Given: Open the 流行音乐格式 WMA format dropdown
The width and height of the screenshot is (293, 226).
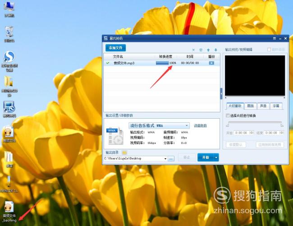Looking at the screenshot, I should [159, 125].
